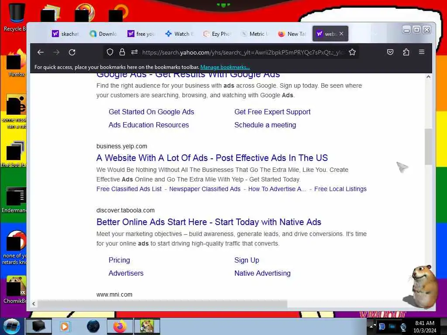
Task: Open the Schedule a meeting link
Action: pyautogui.click(x=265, y=125)
